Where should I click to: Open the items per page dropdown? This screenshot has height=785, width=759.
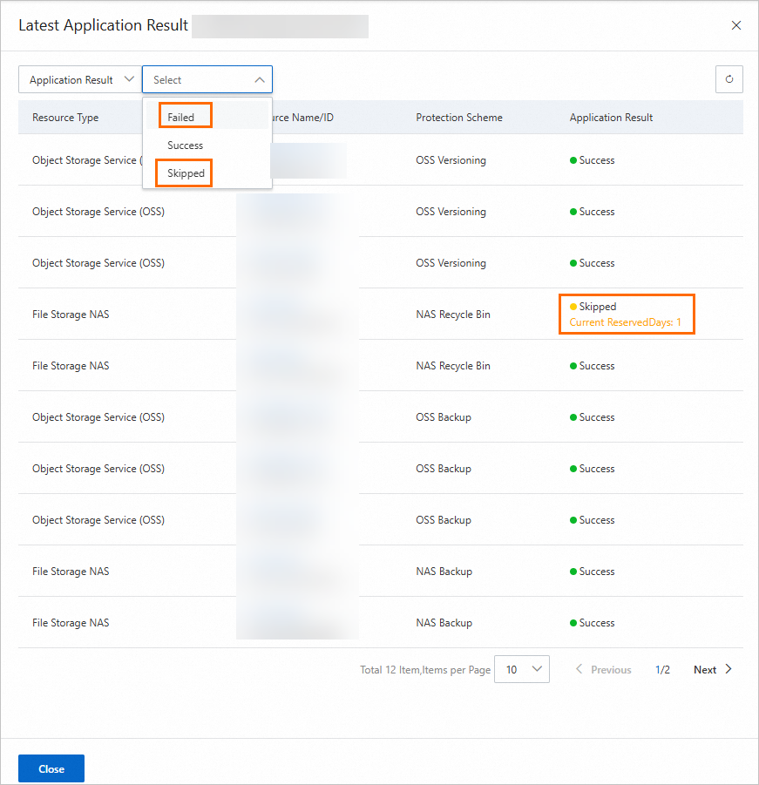click(x=522, y=669)
